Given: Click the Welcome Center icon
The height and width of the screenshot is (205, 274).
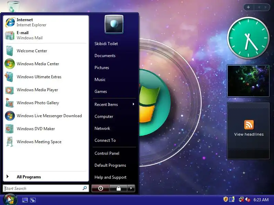Looking at the screenshot, I should [x=10, y=51].
